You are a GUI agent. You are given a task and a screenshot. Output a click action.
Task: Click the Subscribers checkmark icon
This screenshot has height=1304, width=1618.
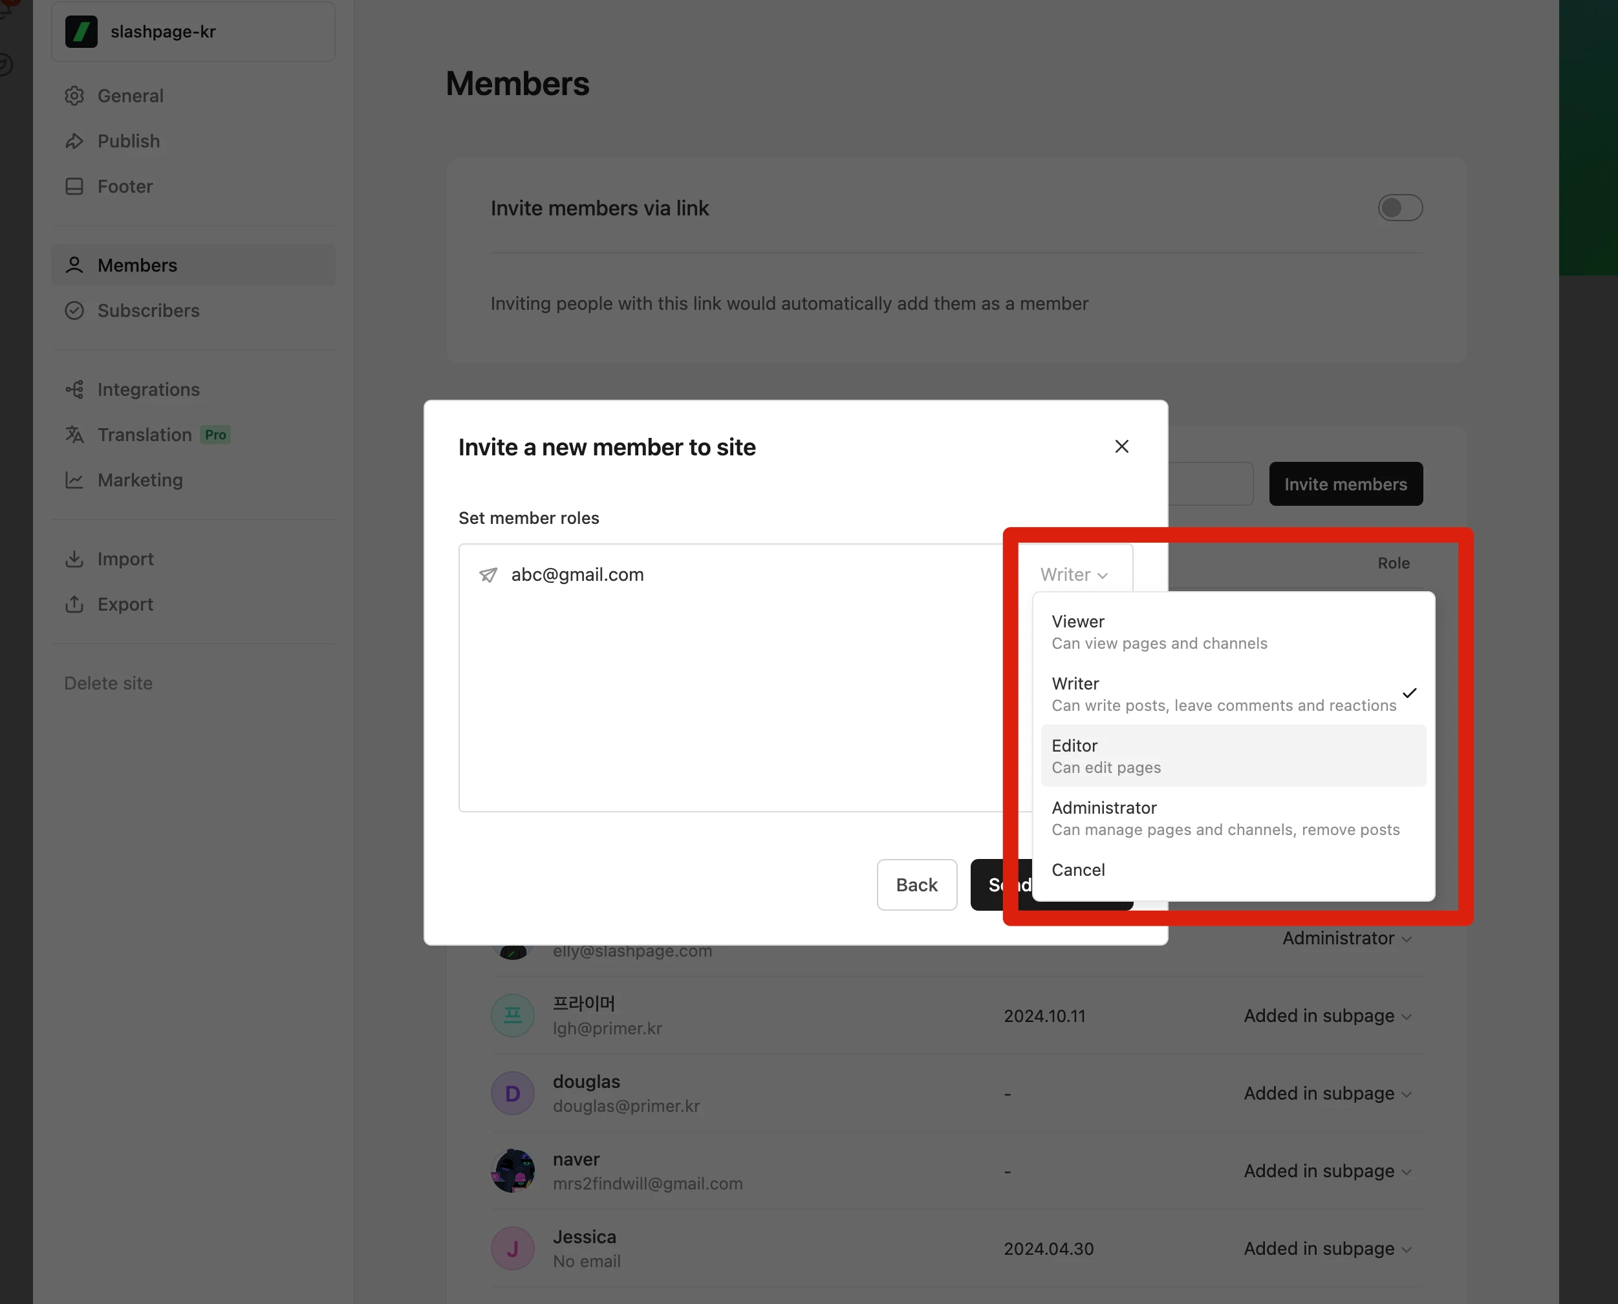[x=74, y=311]
